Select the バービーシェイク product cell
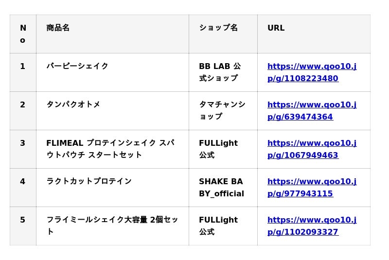 point(77,66)
